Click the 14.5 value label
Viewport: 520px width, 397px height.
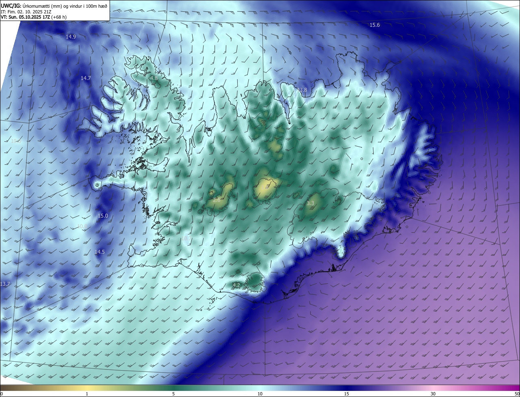[100, 252]
